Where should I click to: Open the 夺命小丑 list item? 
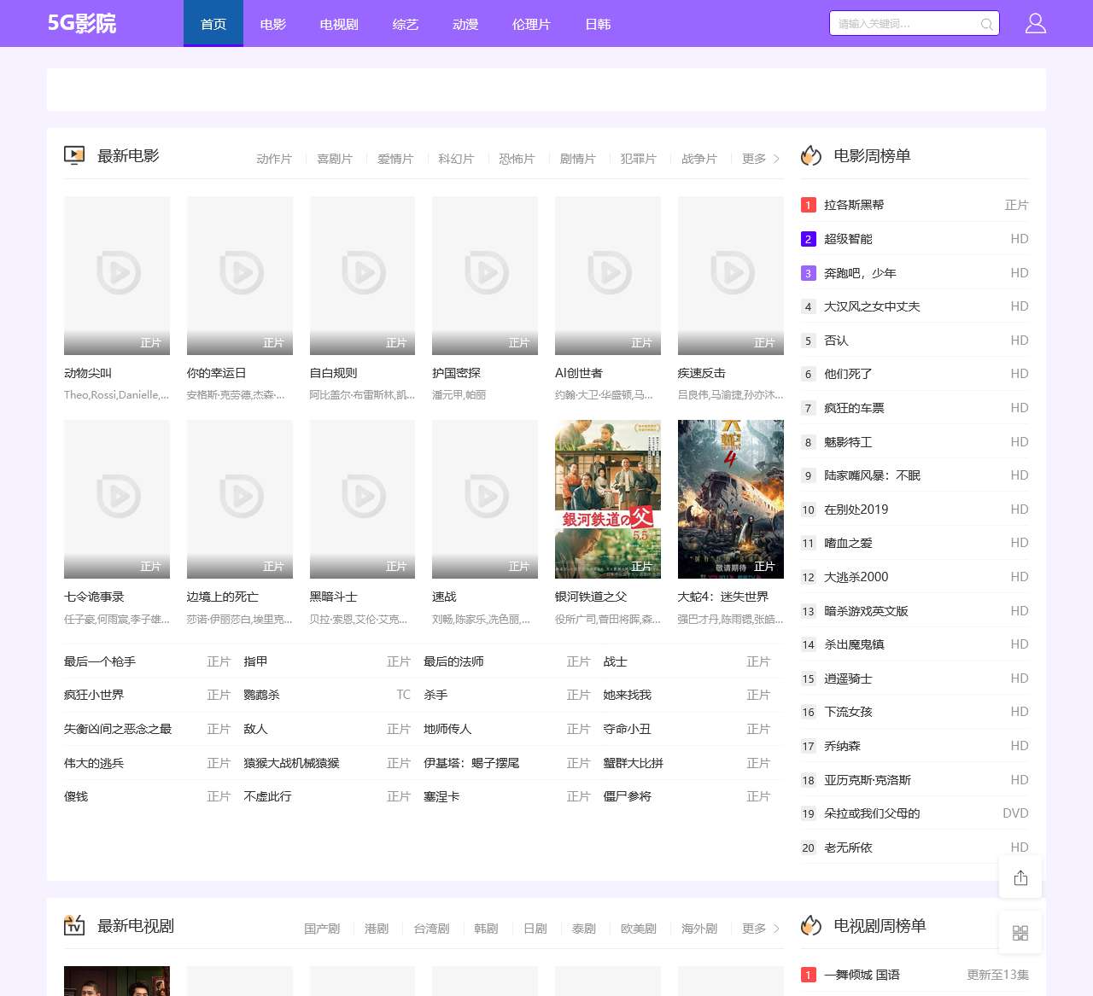point(627,729)
